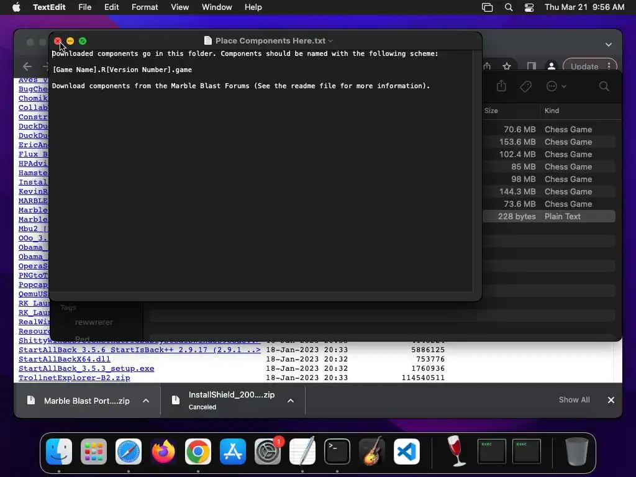Select the 228 bytes Plain Text row
The width and height of the screenshot is (636, 477).
tap(550, 217)
